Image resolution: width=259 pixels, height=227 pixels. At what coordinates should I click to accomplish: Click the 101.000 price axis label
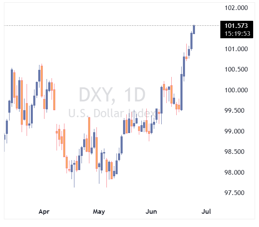pos(236,49)
